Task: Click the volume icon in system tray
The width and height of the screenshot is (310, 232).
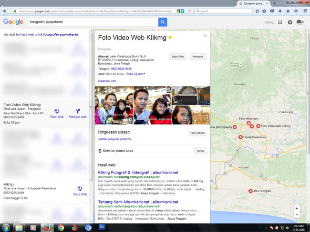Action: (288, 228)
